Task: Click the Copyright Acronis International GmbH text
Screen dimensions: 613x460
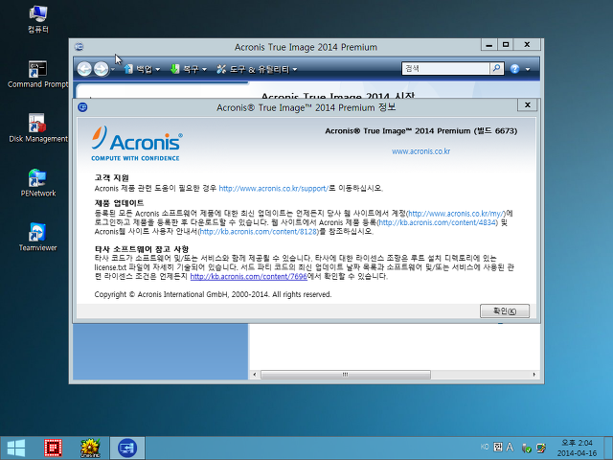Action: (213, 294)
